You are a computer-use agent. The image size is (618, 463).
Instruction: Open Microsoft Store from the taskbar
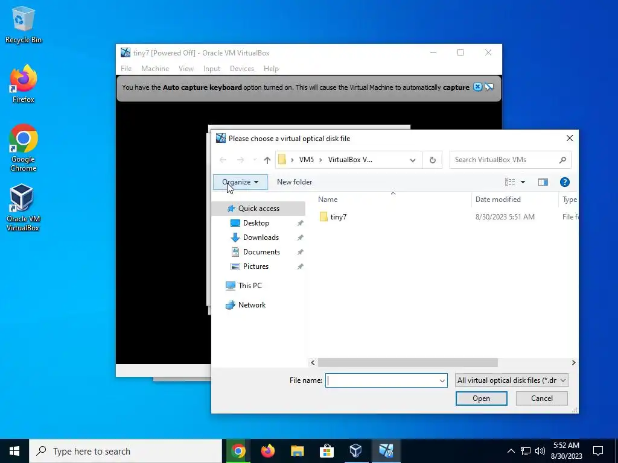(x=327, y=451)
